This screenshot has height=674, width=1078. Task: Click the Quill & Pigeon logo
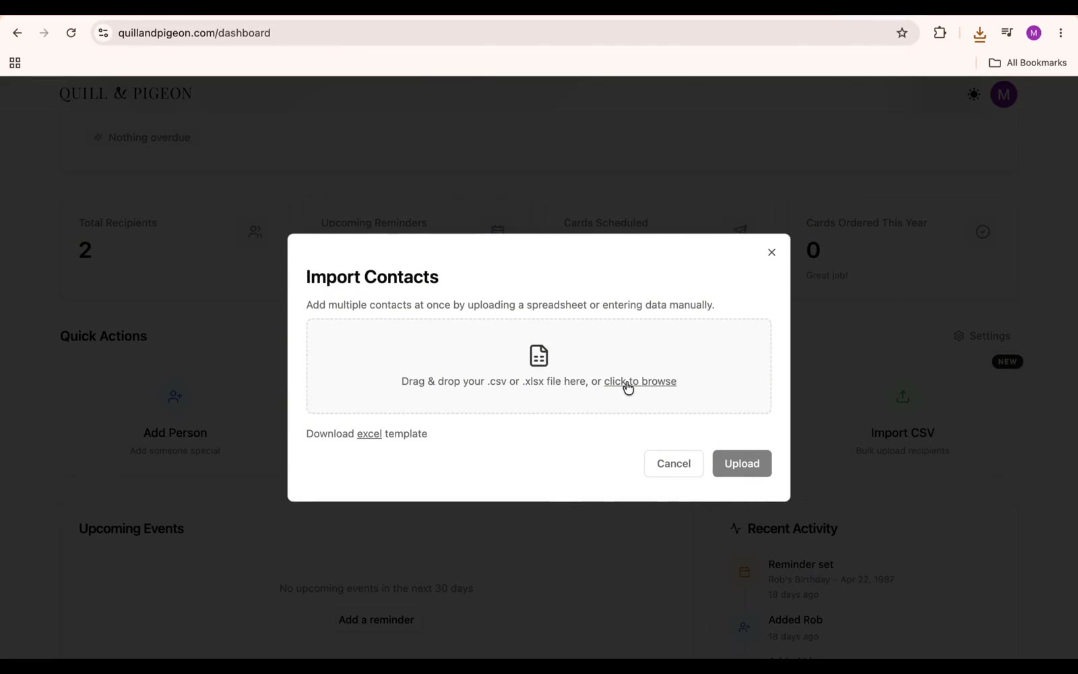[x=126, y=94]
